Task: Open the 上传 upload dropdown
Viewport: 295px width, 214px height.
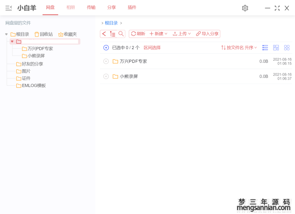Action: (x=182, y=34)
